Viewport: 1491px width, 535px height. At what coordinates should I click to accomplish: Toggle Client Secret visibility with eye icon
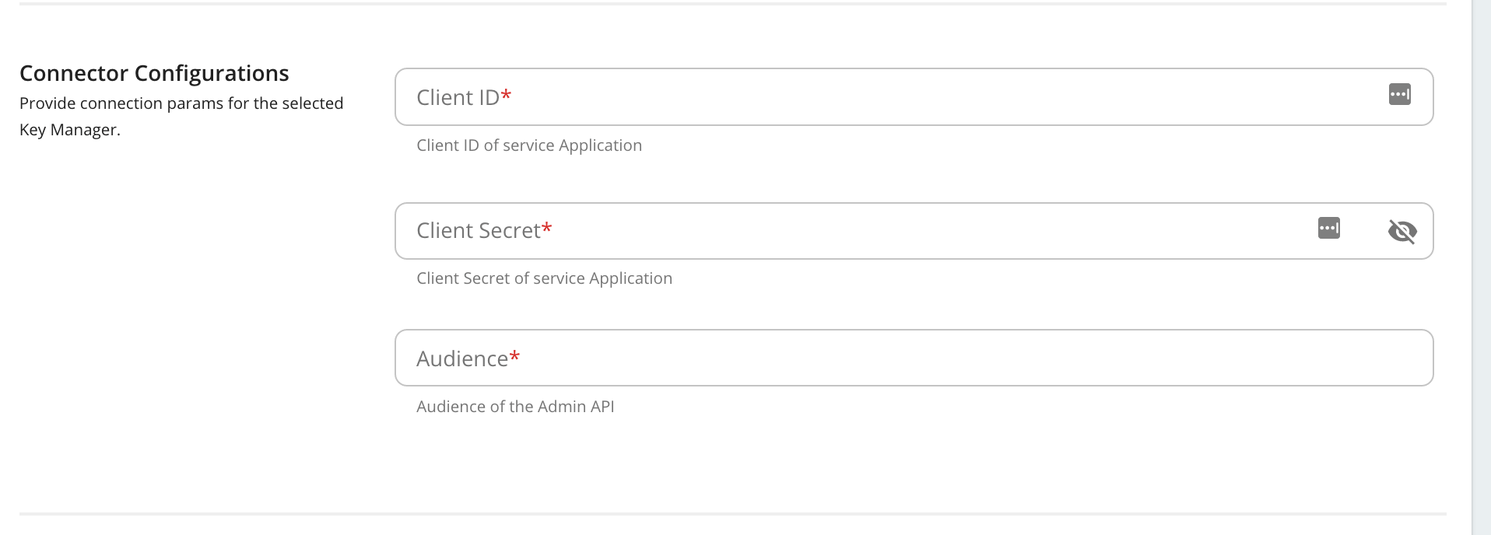[1402, 231]
